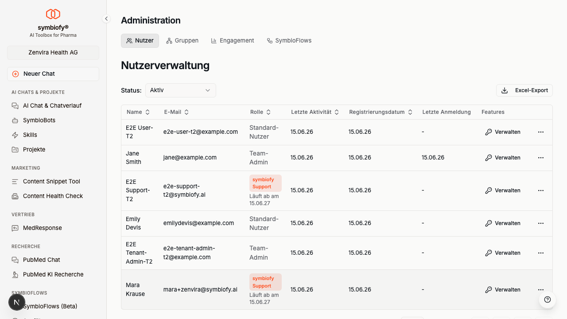Click the Excel-Export button
The width and height of the screenshot is (567, 319).
[x=524, y=90]
